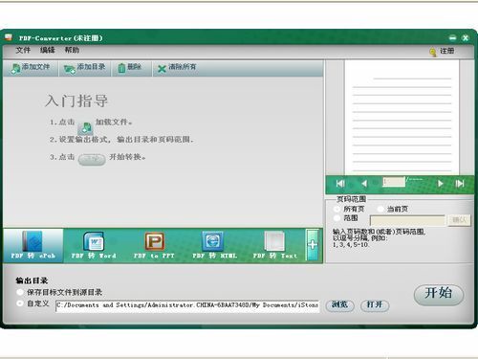The width and height of the screenshot is (478, 359).
Task: Click the 浏览 browse button
Action: click(339, 304)
